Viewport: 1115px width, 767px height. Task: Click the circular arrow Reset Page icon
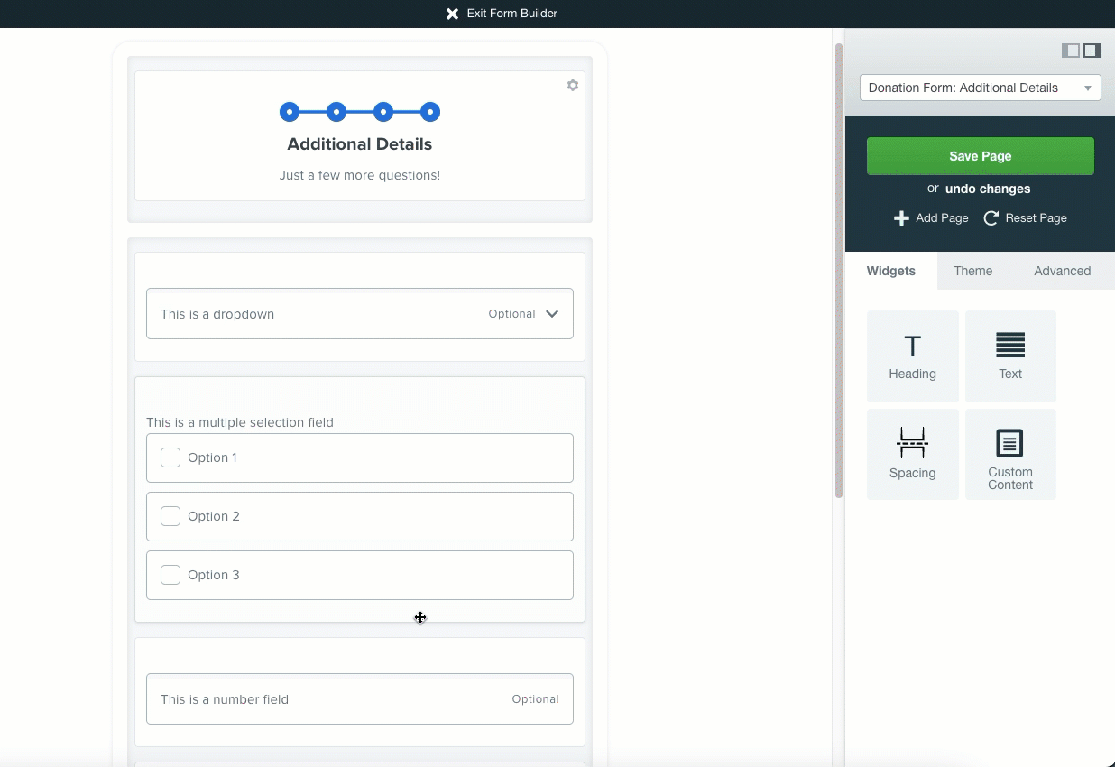[991, 218]
